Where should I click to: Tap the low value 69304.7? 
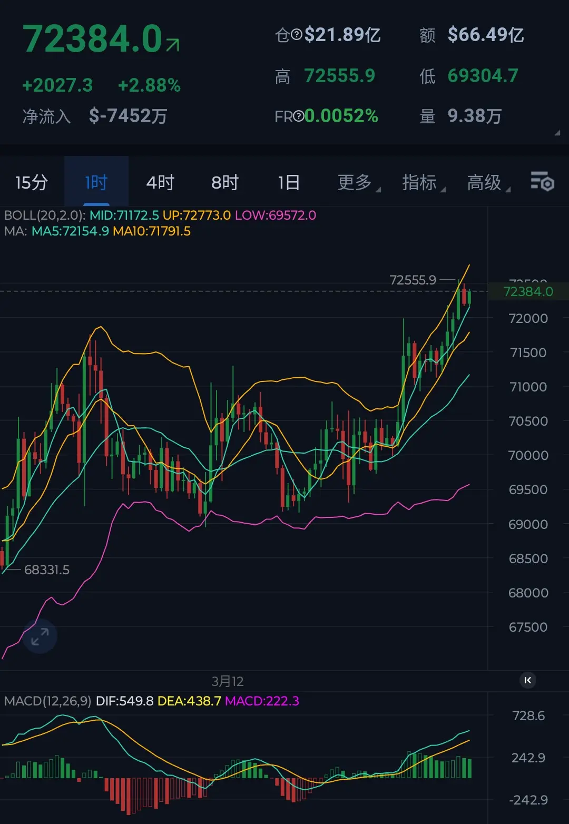pos(483,76)
